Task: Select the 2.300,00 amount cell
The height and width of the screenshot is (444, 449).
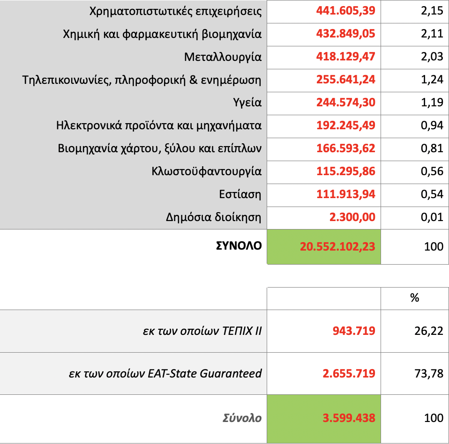Action: (354, 217)
